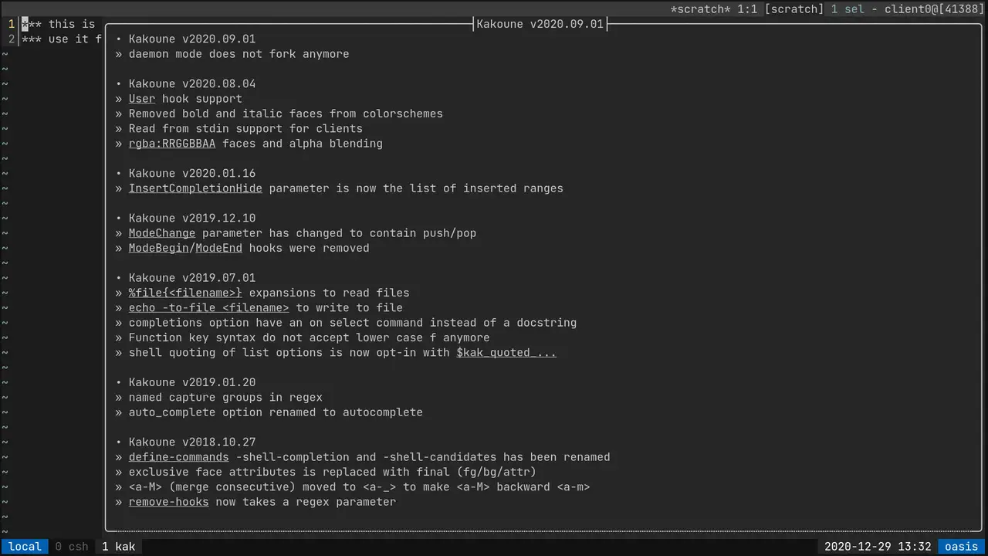The image size is (988, 556).
Task: Switch to tmux window '1 kak'
Action: click(118, 547)
